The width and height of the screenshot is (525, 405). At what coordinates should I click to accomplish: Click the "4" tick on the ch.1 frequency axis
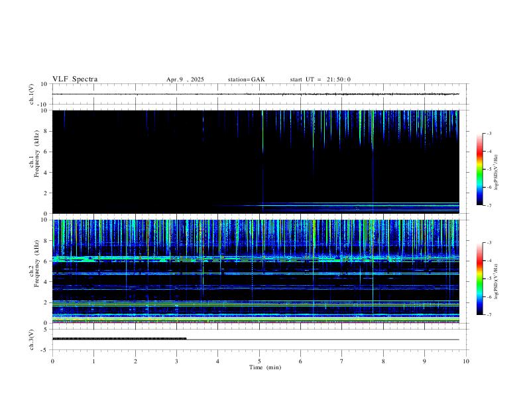point(46,173)
